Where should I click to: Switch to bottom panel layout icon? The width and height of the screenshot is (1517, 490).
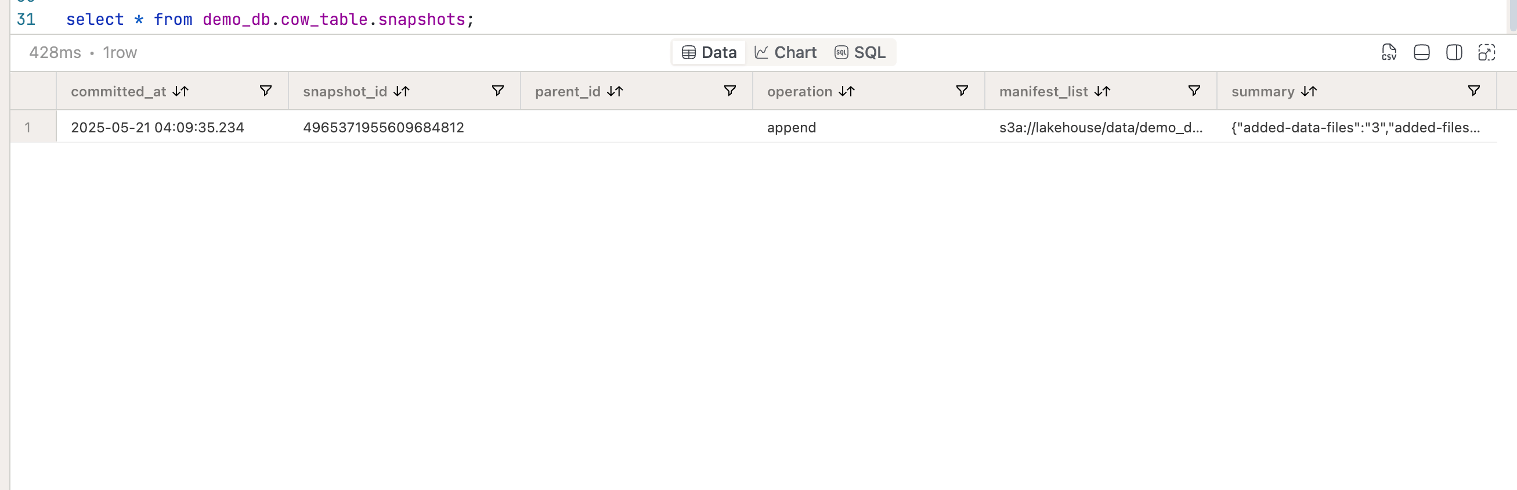(x=1422, y=52)
